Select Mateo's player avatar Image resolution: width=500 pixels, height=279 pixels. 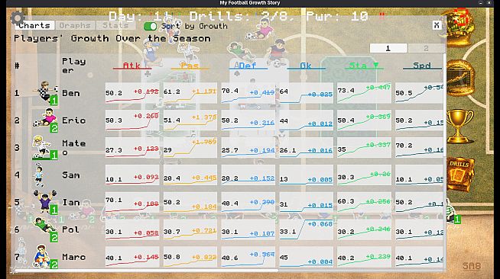44,147
